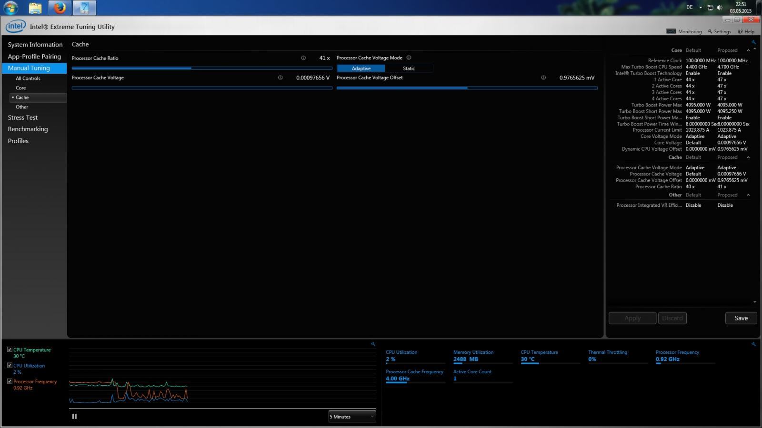Click the network tray icon
This screenshot has height=428, width=762.
point(710,8)
